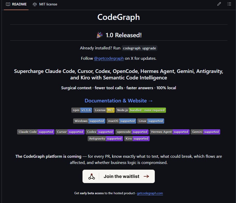The width and height of the screenshot is (236, 203).
Task: Click the Windows supported badge
Action: (89, 121)
